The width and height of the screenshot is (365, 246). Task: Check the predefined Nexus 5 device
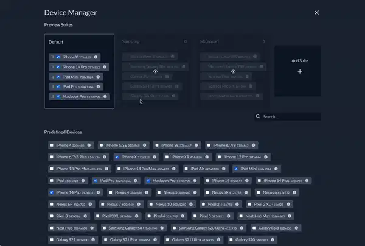tap(159, 192)
